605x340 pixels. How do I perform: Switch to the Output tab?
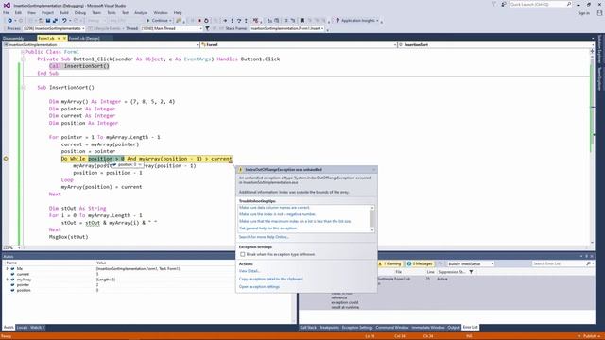454,328
